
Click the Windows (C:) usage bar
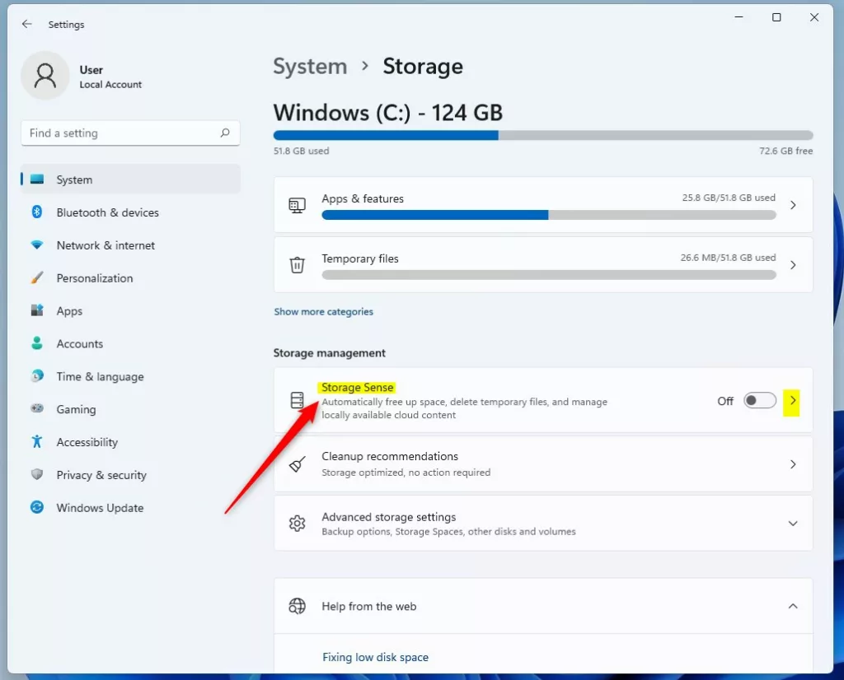[x=543, y=136]
